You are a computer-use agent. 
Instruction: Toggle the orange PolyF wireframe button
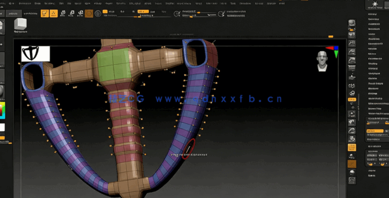click(352, 147)
